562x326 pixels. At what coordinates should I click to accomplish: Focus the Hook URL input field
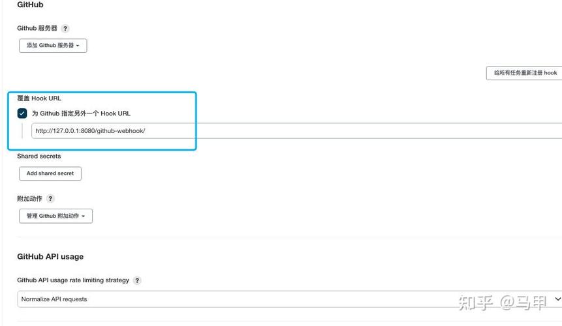(x=297, y=131)
